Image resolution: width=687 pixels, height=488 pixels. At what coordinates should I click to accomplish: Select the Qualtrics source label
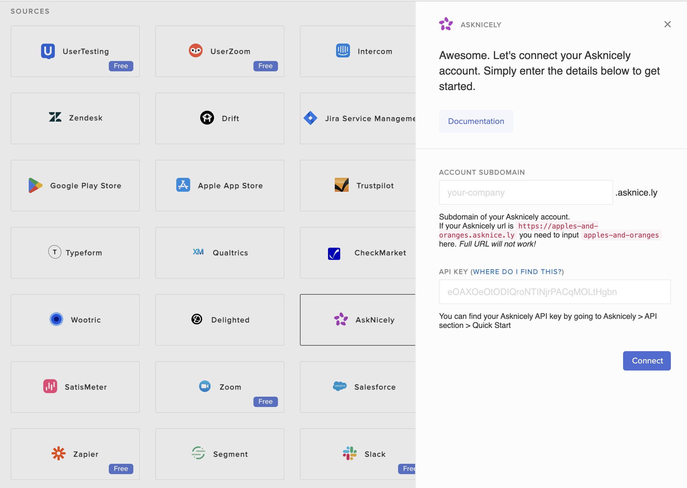(x=230, y=253)
